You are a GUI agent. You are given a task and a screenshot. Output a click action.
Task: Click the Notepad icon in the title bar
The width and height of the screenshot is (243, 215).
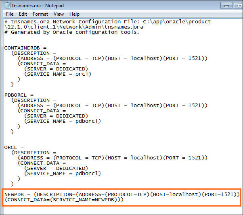point(7,5)
